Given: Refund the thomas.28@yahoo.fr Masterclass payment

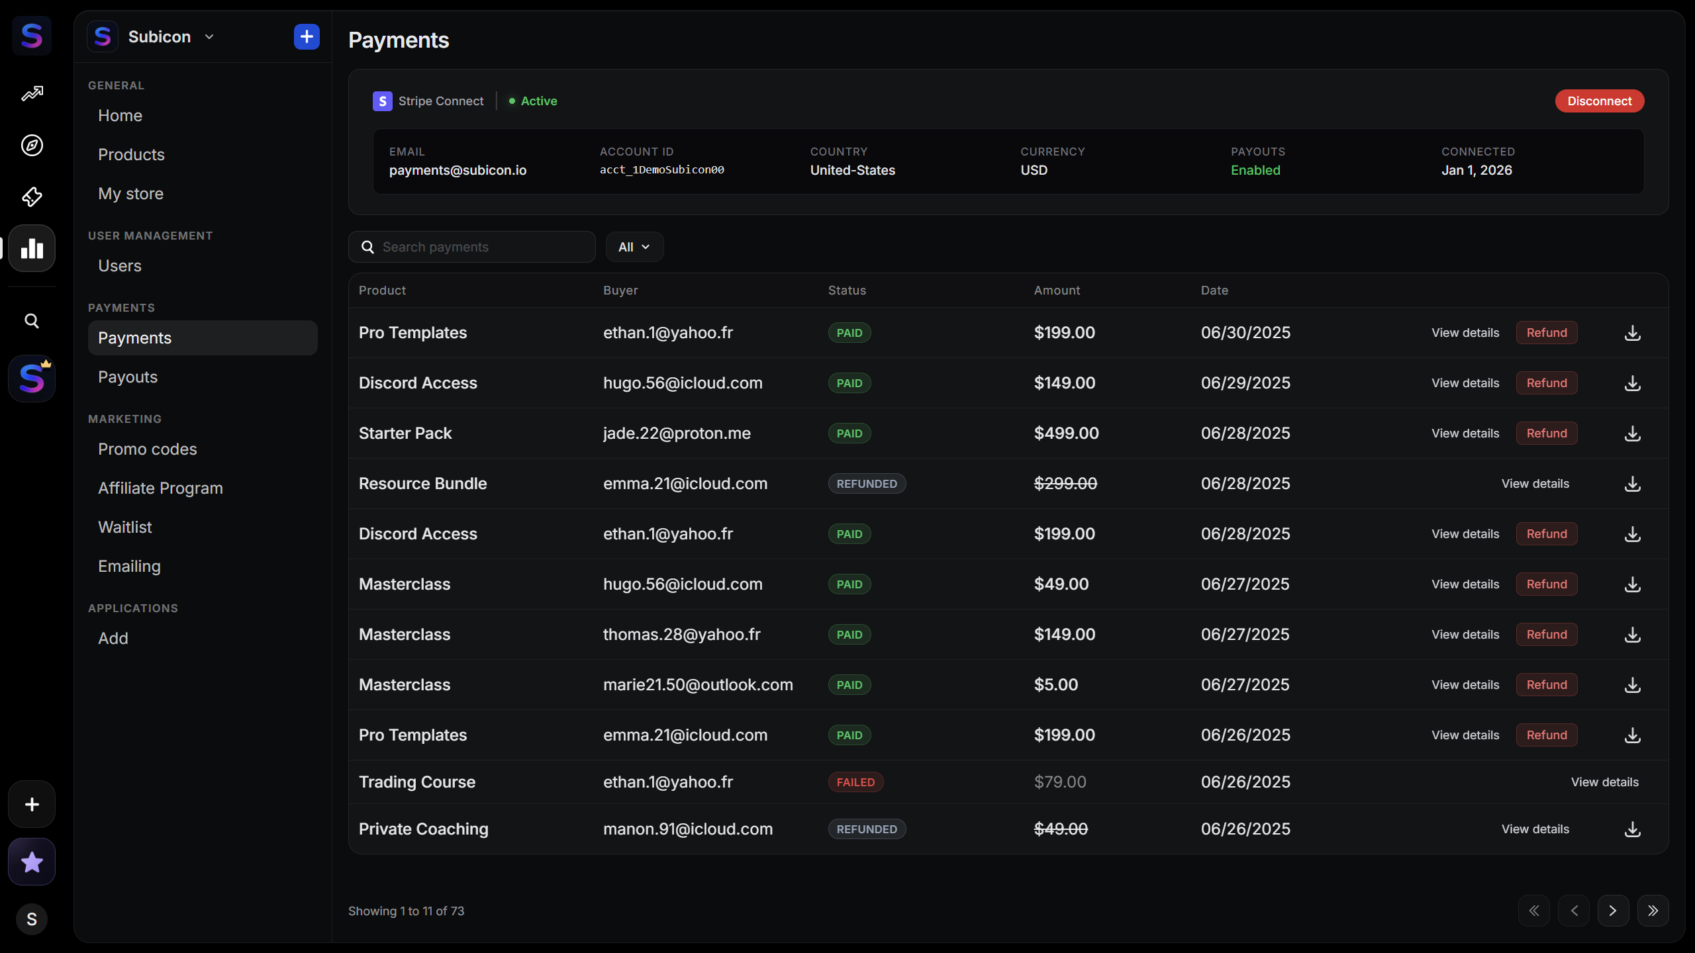Looking at the screenshot, I should (x=1547, y=635).
